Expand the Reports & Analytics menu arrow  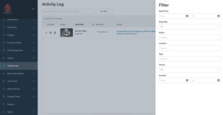[34, 73]
